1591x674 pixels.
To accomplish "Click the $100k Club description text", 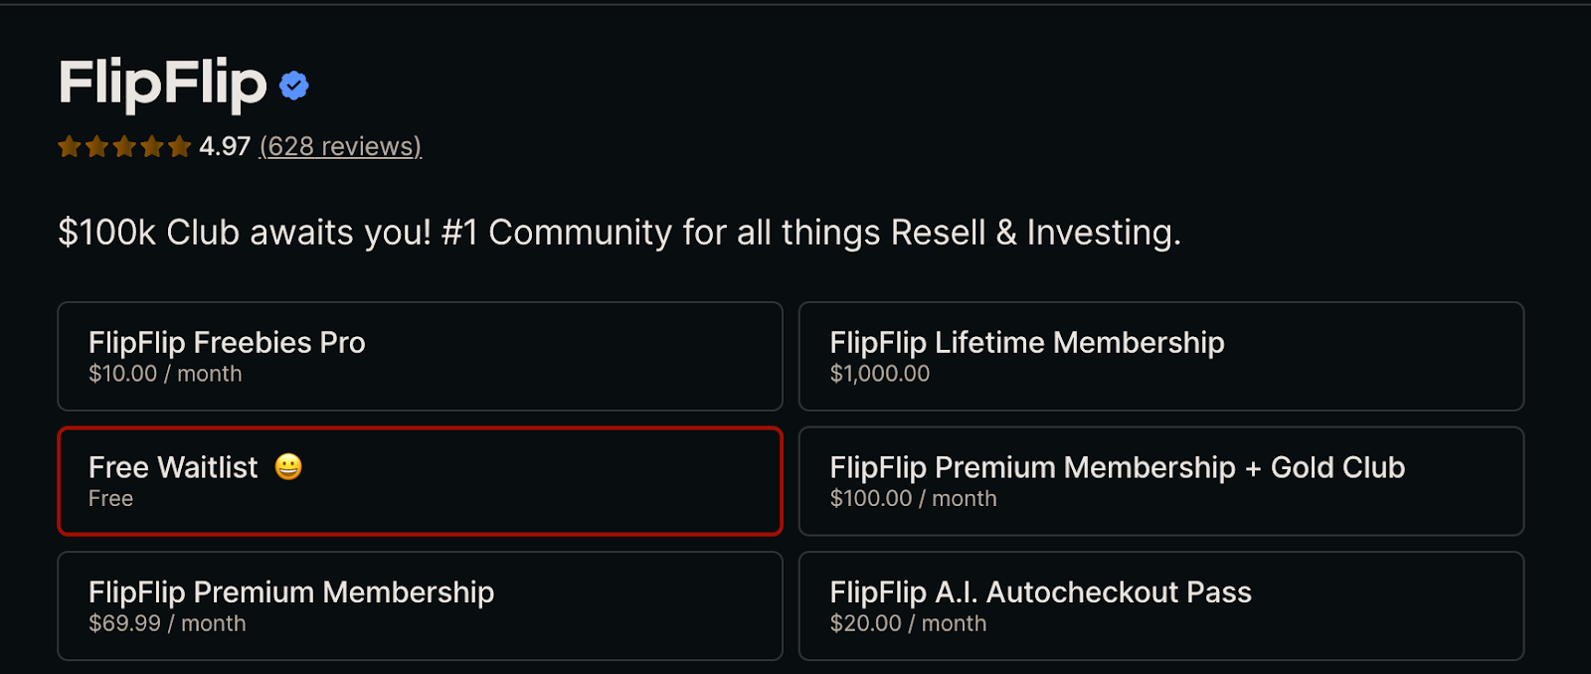I will (619, 233).
